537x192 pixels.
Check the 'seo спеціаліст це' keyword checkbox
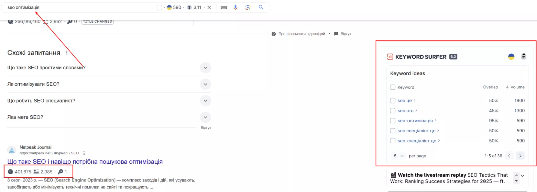393,131
